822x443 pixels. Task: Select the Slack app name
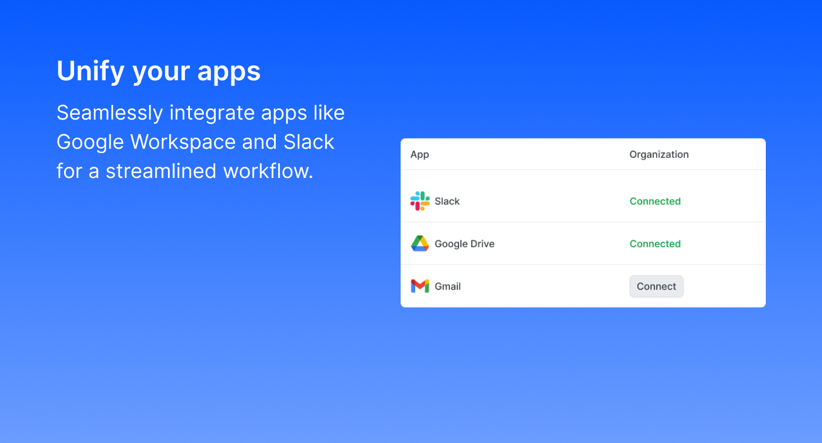point(447,201)
